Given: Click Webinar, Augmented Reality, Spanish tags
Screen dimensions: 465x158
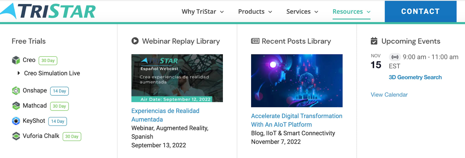Looking at the screenshot, I should pos(170,132).
